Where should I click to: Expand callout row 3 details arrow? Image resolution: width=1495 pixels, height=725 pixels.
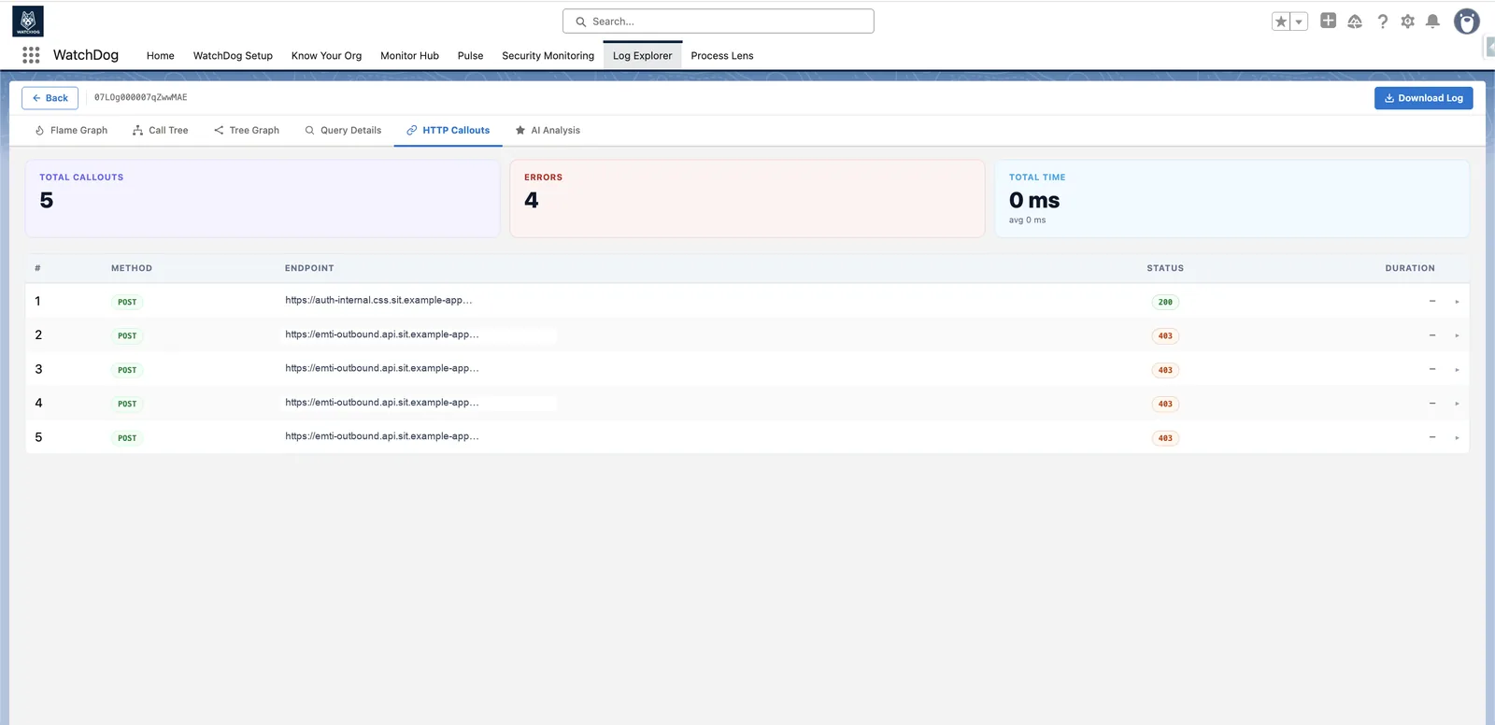pos(1457,370)
